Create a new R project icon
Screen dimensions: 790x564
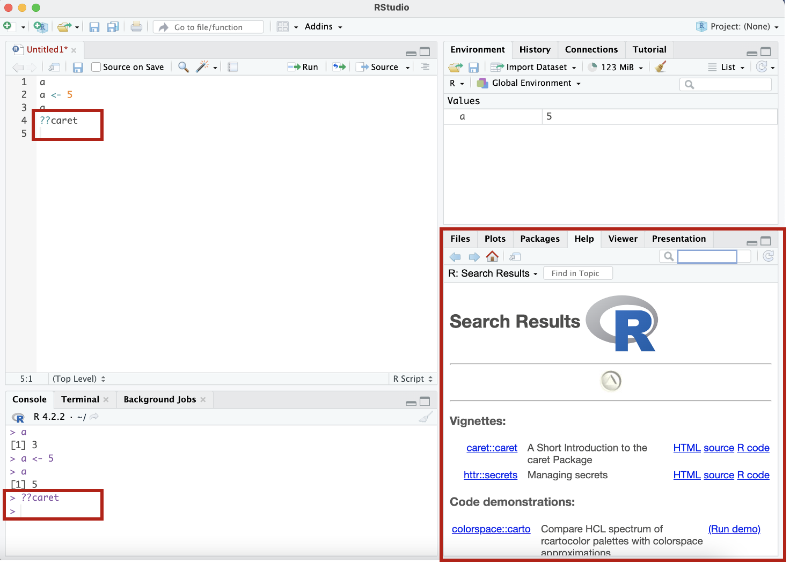[x=40, y=27]
